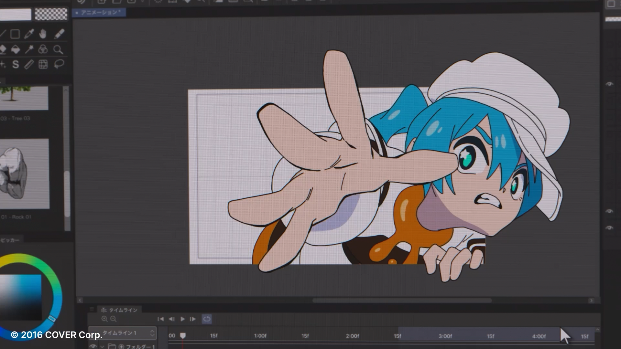
Task: Select the line tool
Action: pos(2,34)
